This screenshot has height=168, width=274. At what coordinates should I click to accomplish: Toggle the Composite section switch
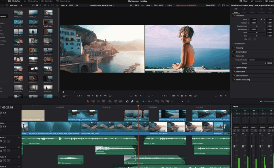click(x=234, y=56)
